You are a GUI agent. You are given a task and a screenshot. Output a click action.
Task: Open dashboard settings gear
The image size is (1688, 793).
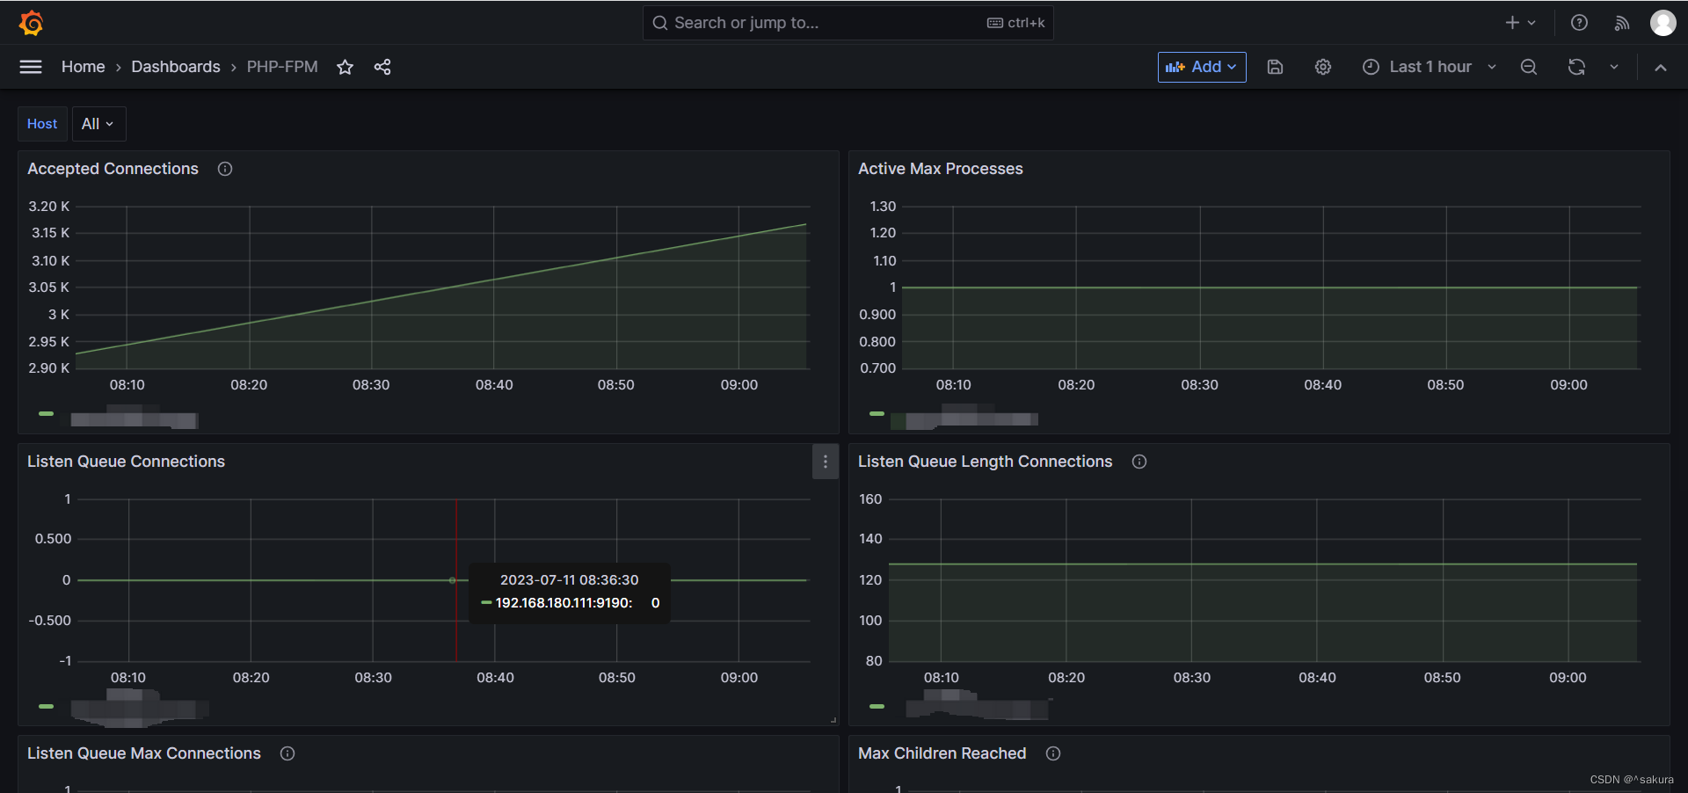tap(1323, 67)
